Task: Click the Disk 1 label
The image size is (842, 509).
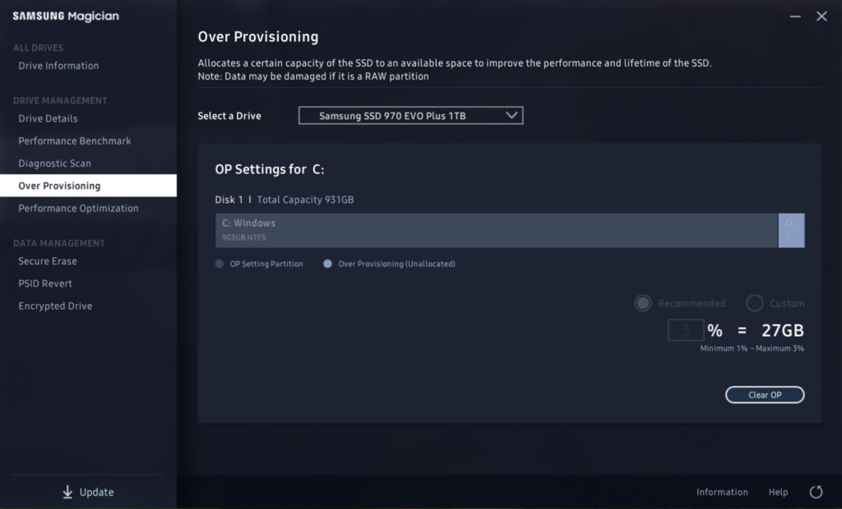Action: pos(229,200)
